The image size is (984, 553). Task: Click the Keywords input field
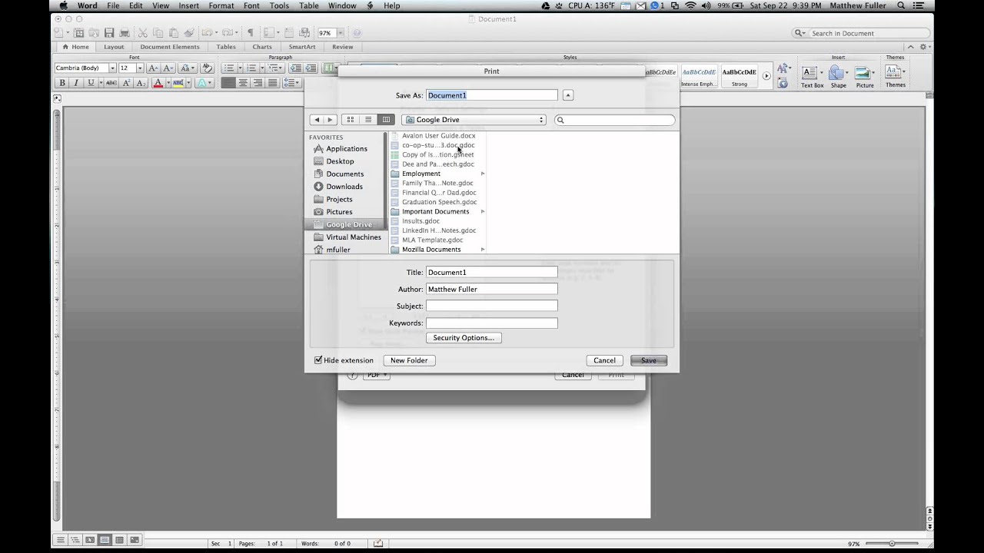(x=492, y=323)
